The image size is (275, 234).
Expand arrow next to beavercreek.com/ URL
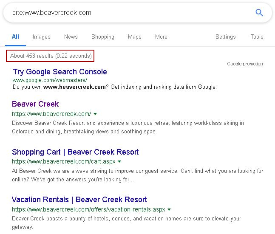[x=95, y=114]
